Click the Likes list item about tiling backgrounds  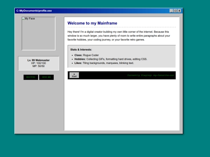(104, 63)
